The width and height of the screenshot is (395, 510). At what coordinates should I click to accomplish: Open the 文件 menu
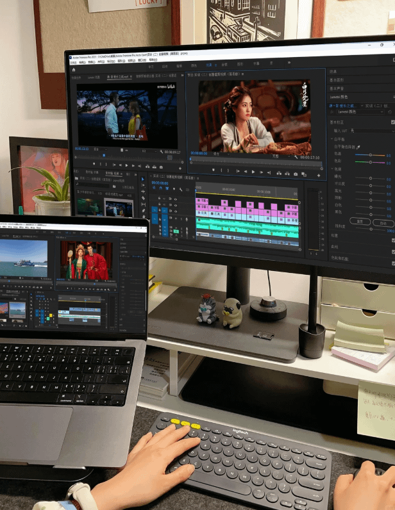(74, 63)
